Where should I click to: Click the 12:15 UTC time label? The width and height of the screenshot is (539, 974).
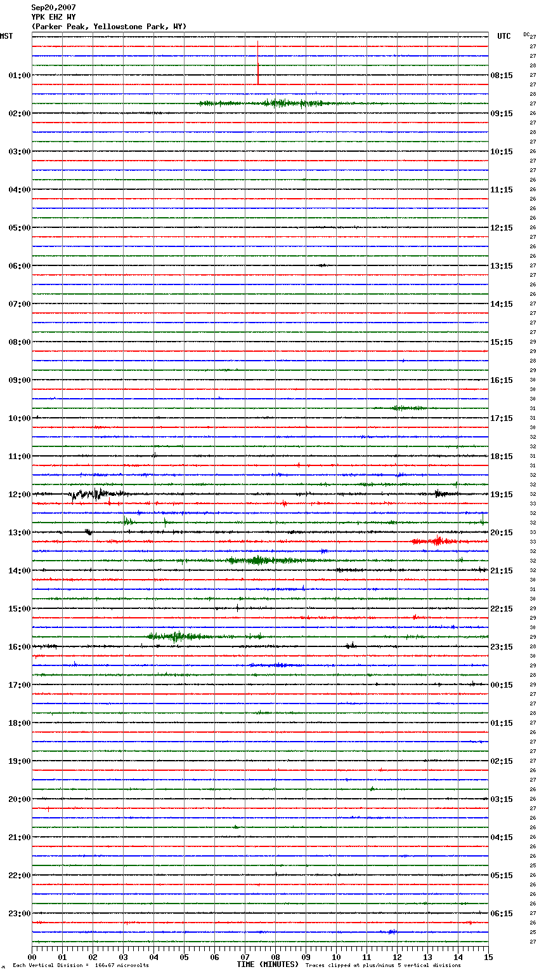click(x=502, y=228)
